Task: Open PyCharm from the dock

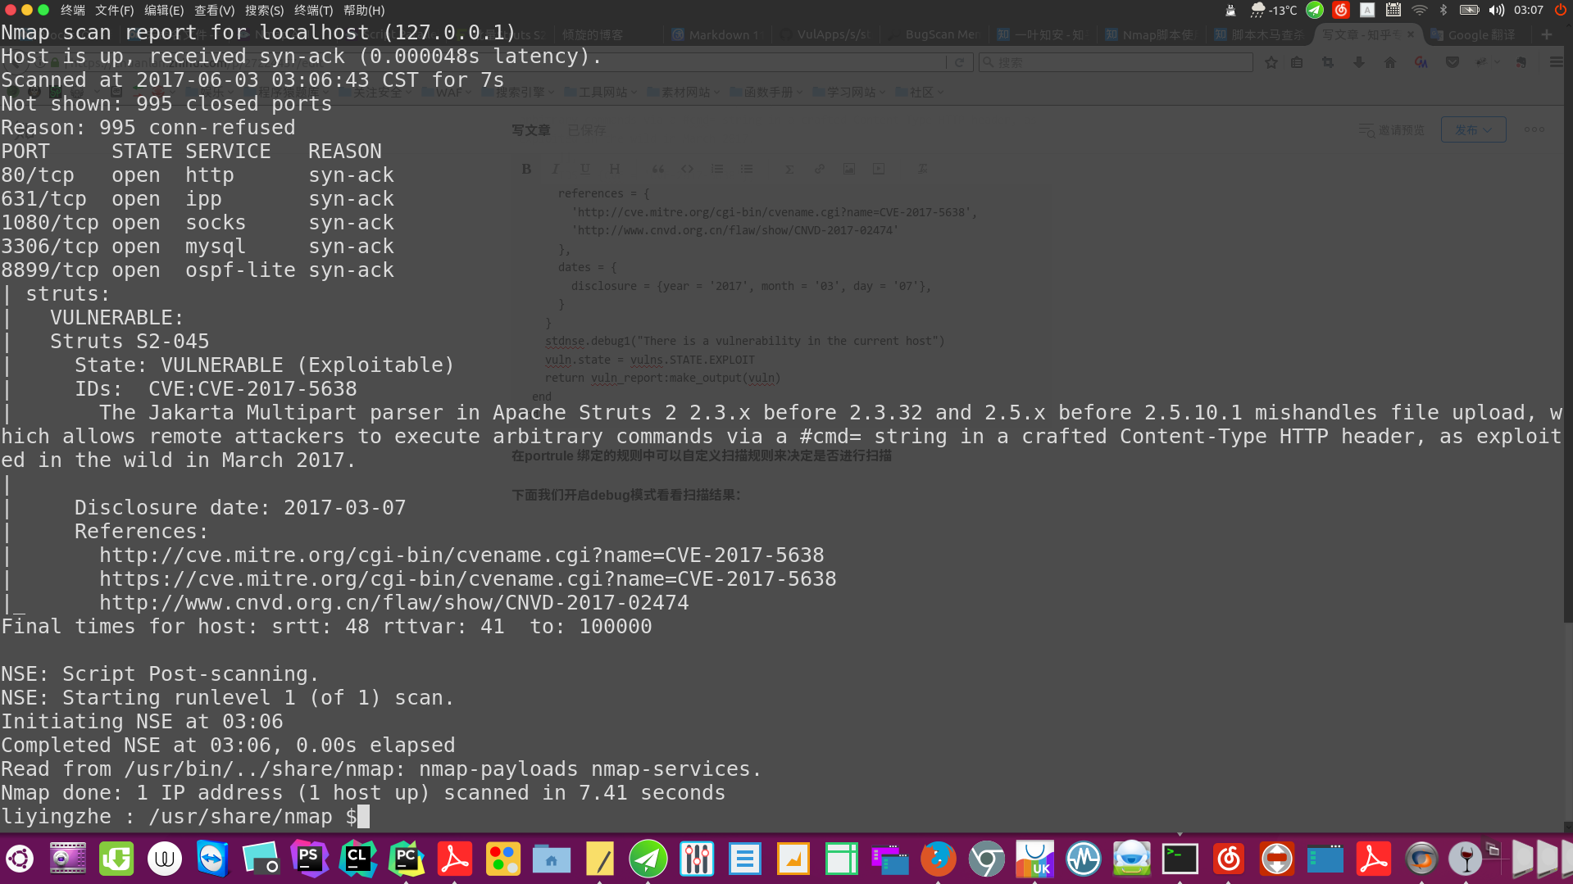Action: coord(407,859)
